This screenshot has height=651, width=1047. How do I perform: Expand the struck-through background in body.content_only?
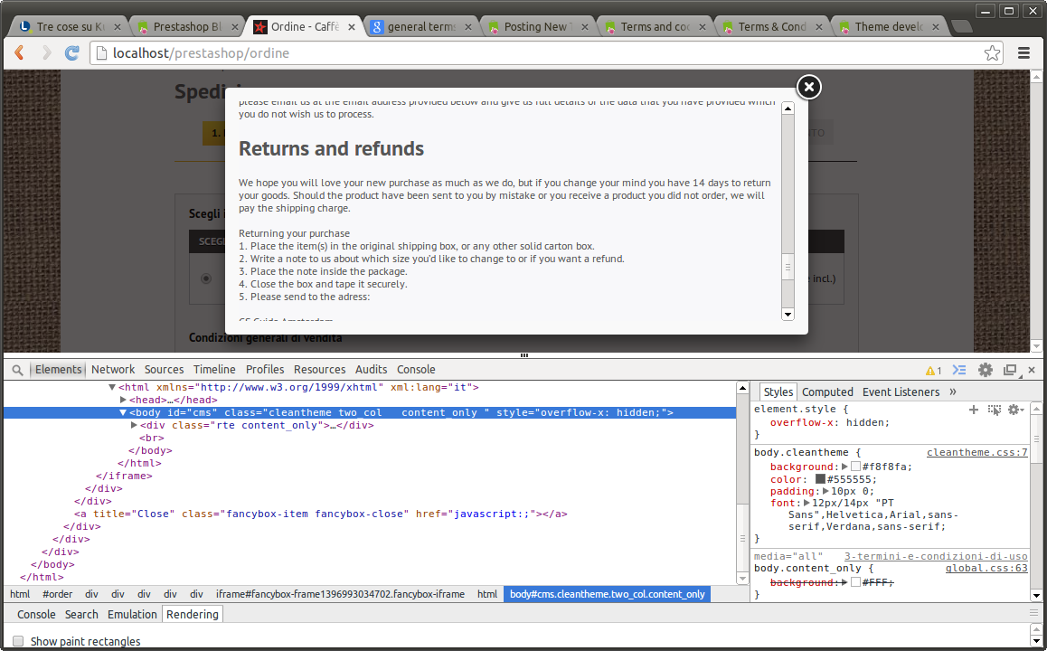[844, 582]
